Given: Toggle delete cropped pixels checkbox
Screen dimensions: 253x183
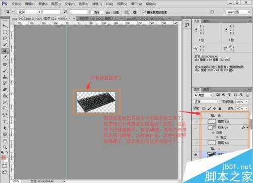Looking at the screenshot, I should pyautogui.click(x=144, y=12).
